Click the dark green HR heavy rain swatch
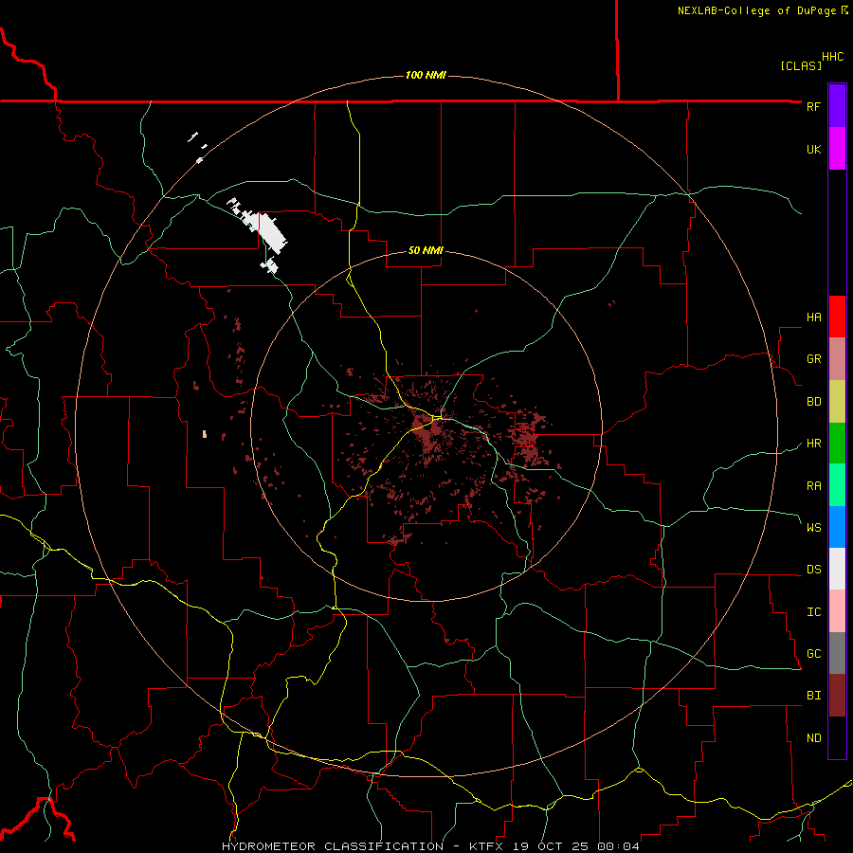 pyautogui.click(x=837, y=443)
